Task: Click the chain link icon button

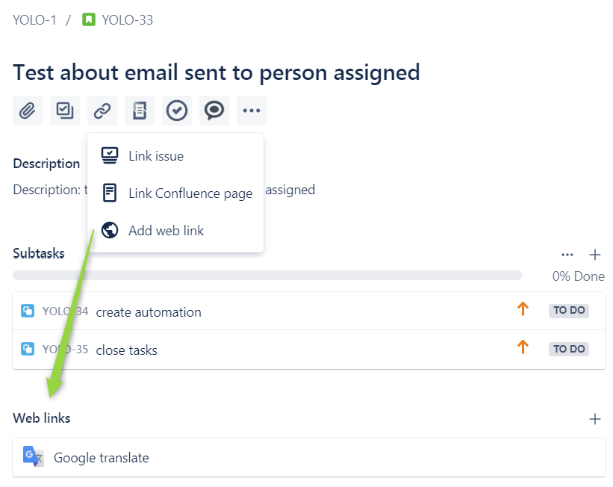Action: click(x=102, y=111)
